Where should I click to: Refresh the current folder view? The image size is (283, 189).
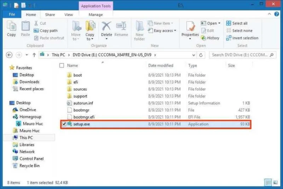[201, 55]
